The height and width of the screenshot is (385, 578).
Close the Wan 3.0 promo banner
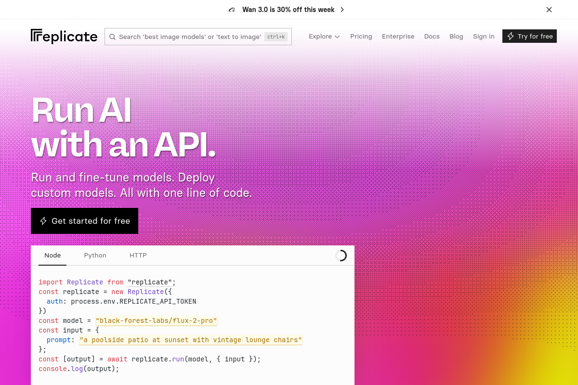tap(549, 10)
